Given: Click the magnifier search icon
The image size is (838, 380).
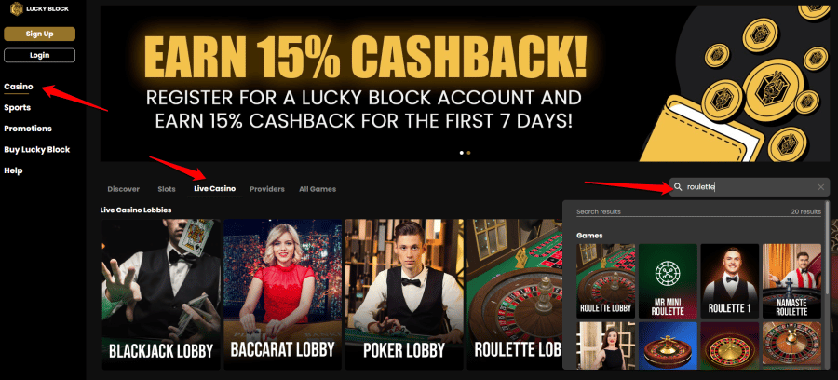Looking at the screenshot, I should (678, 187).
